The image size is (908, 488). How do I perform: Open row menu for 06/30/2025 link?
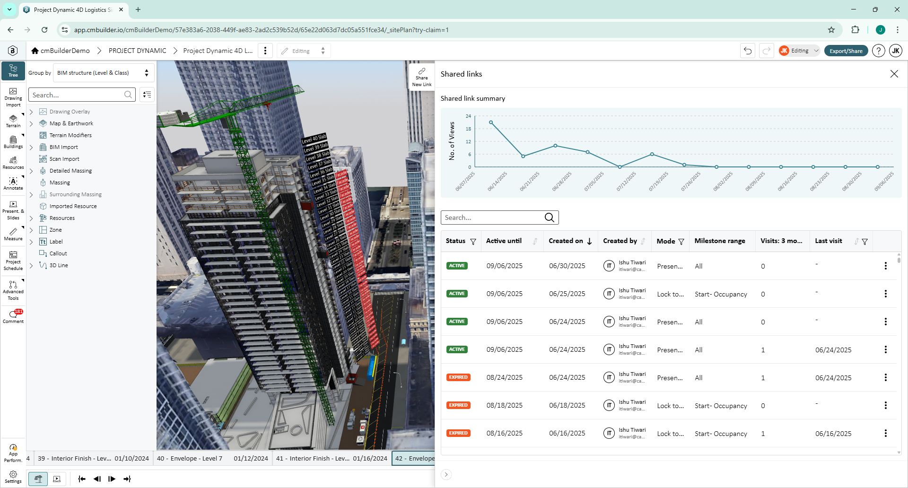click(886, 266)
